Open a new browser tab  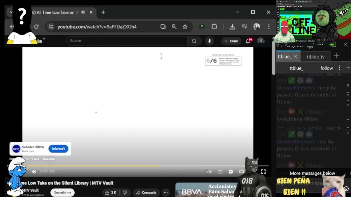click(103, 12)
